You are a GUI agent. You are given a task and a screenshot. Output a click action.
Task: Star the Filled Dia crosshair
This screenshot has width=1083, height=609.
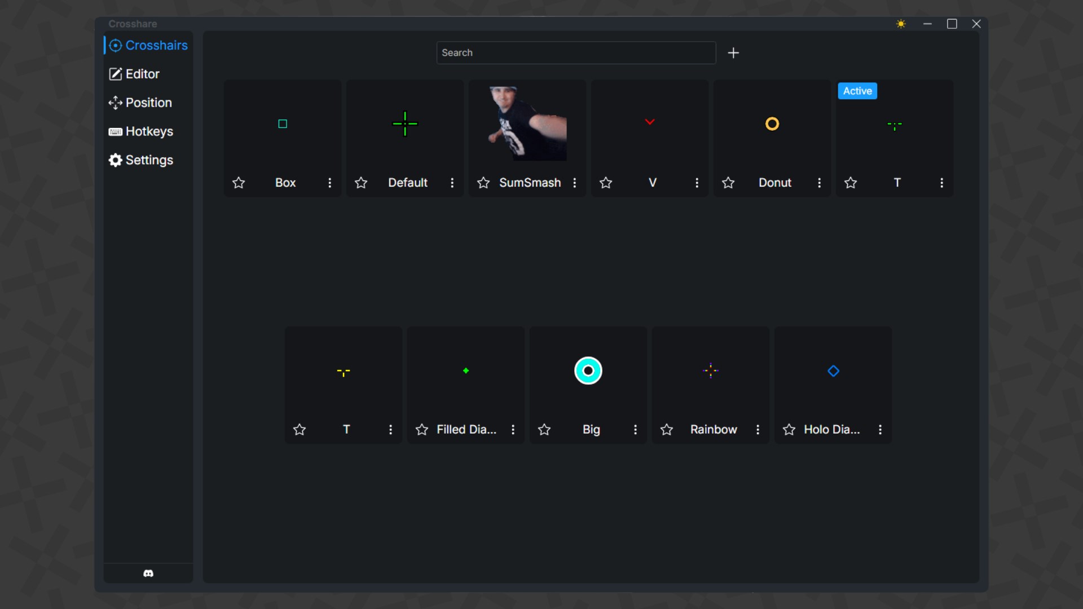pos(421,429)
